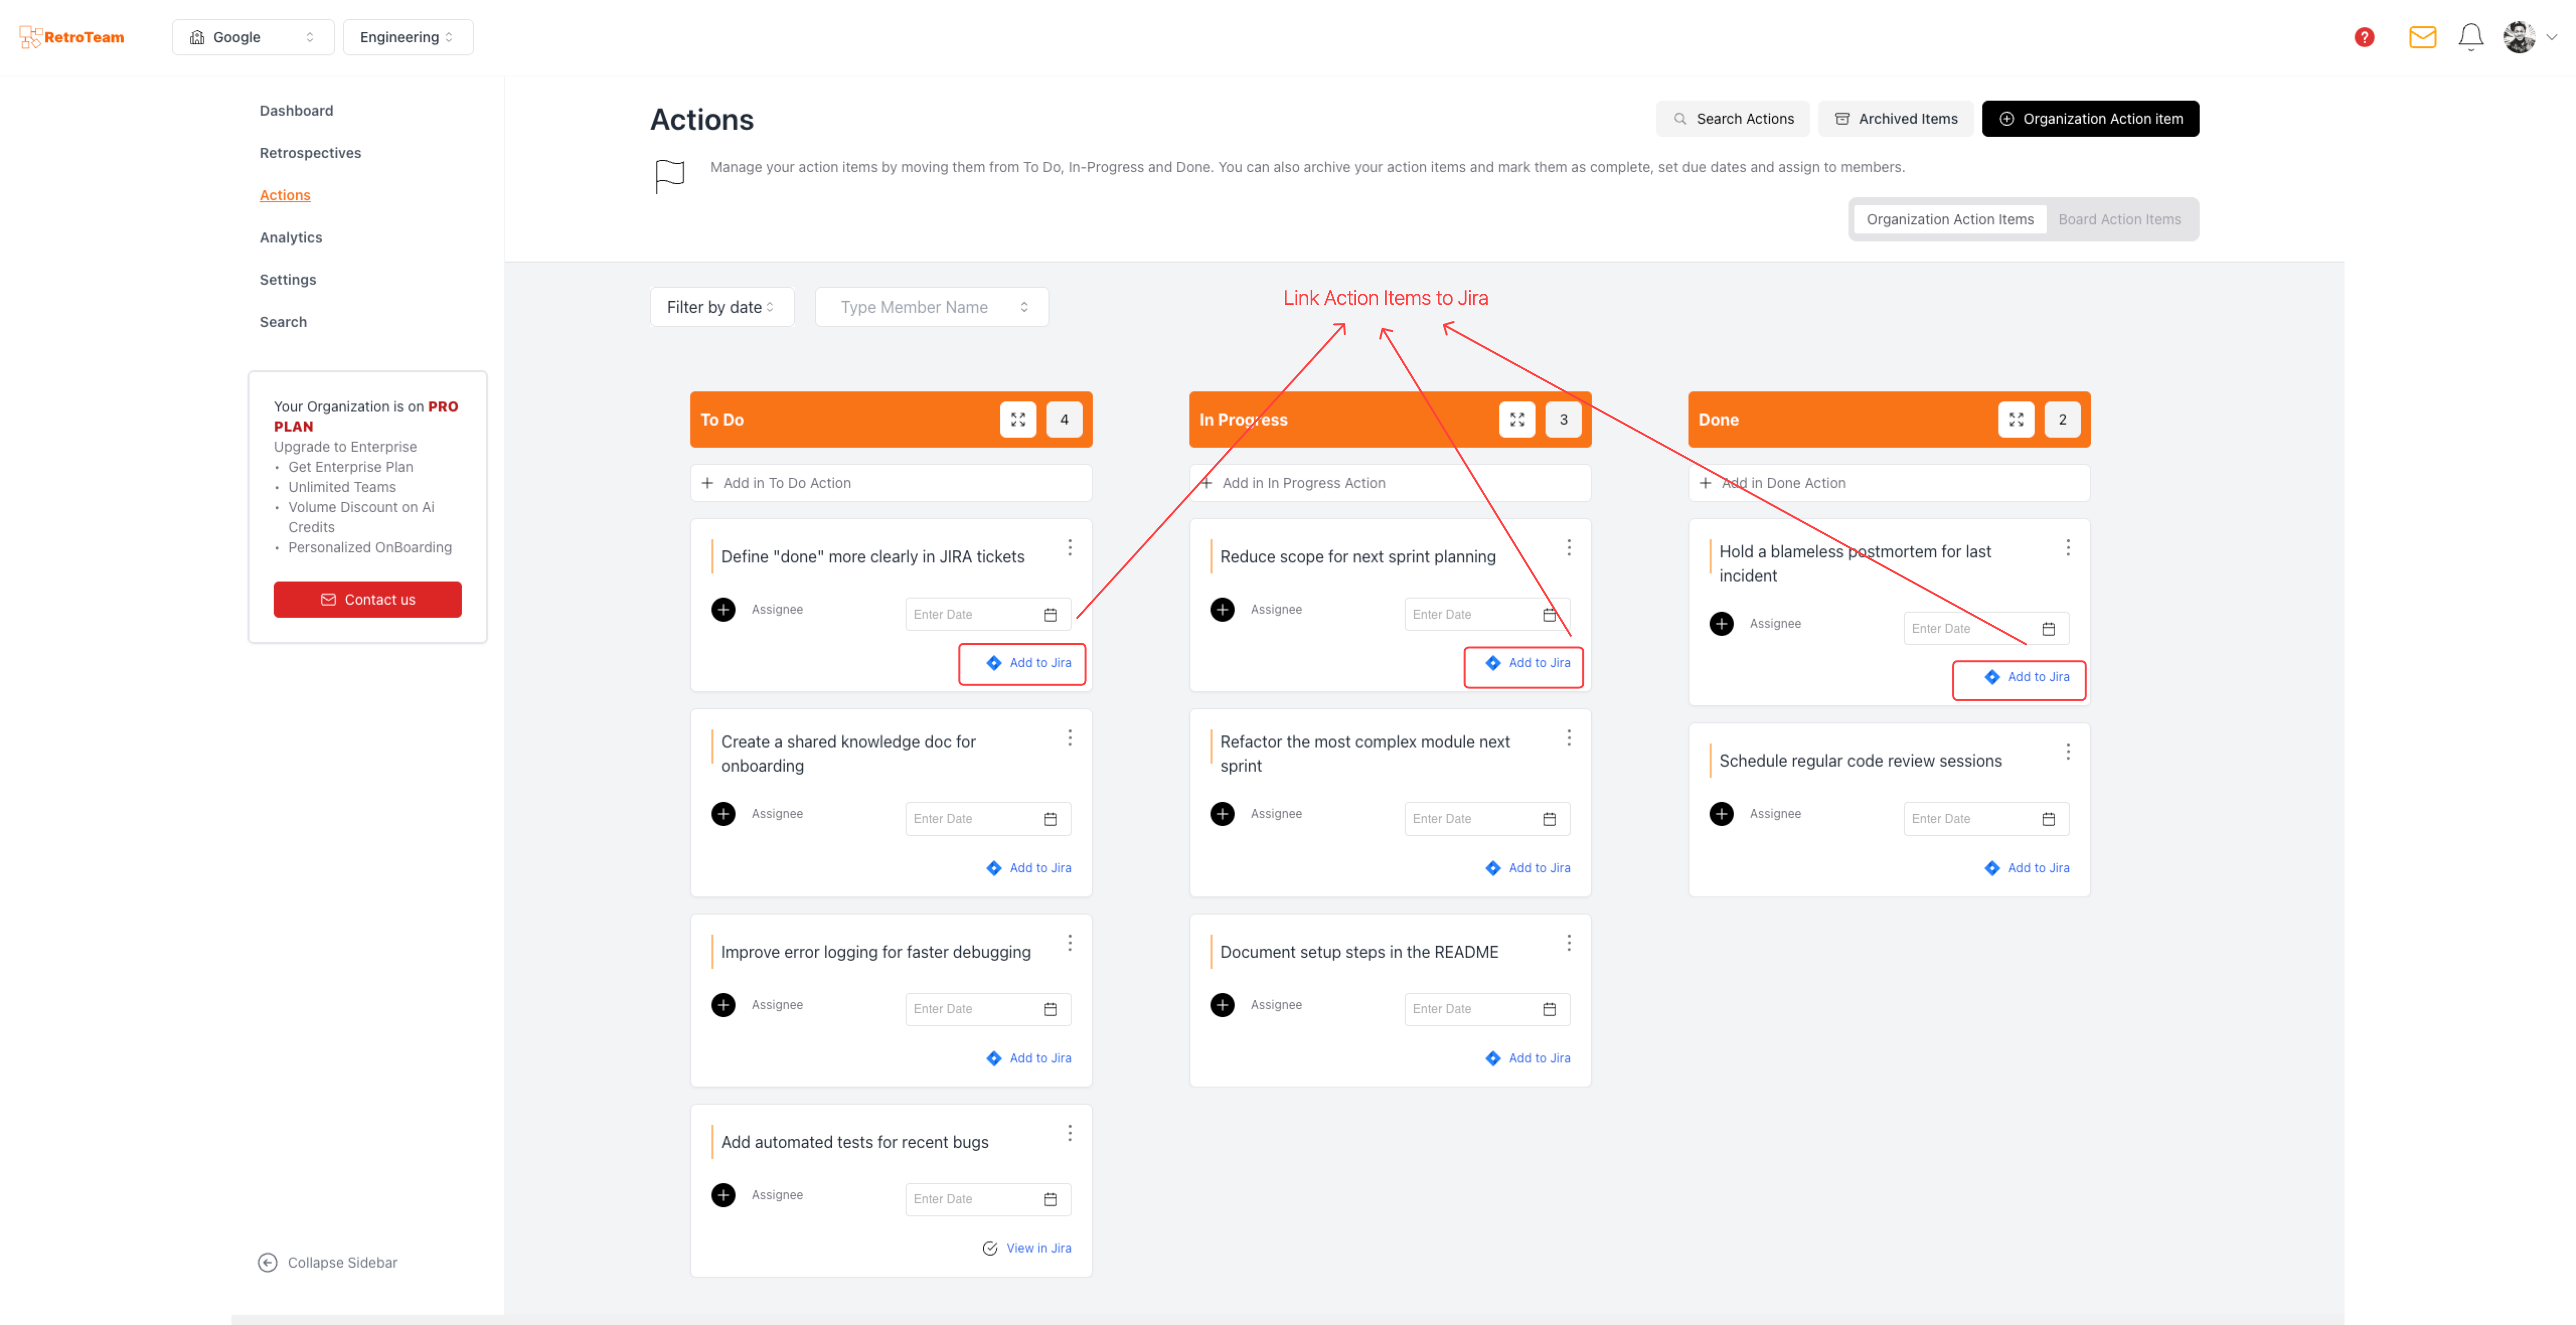The width and height of the screenshot is (2576, 1325).
Task: Open options menu for Add automated tests card
Action: pos(1070,1133)
